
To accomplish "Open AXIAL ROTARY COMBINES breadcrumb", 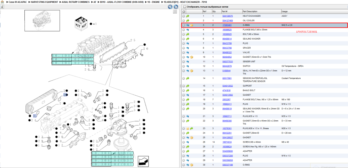I will click(76, 2).
